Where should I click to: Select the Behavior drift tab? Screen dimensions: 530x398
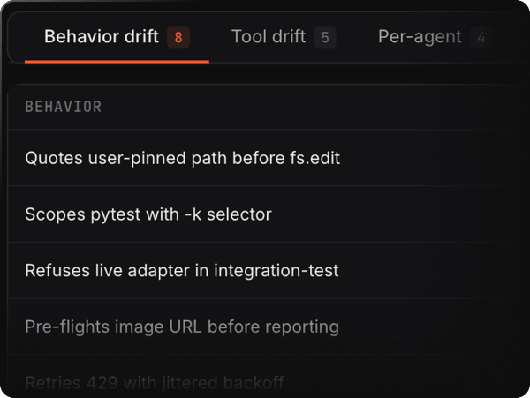102,37
